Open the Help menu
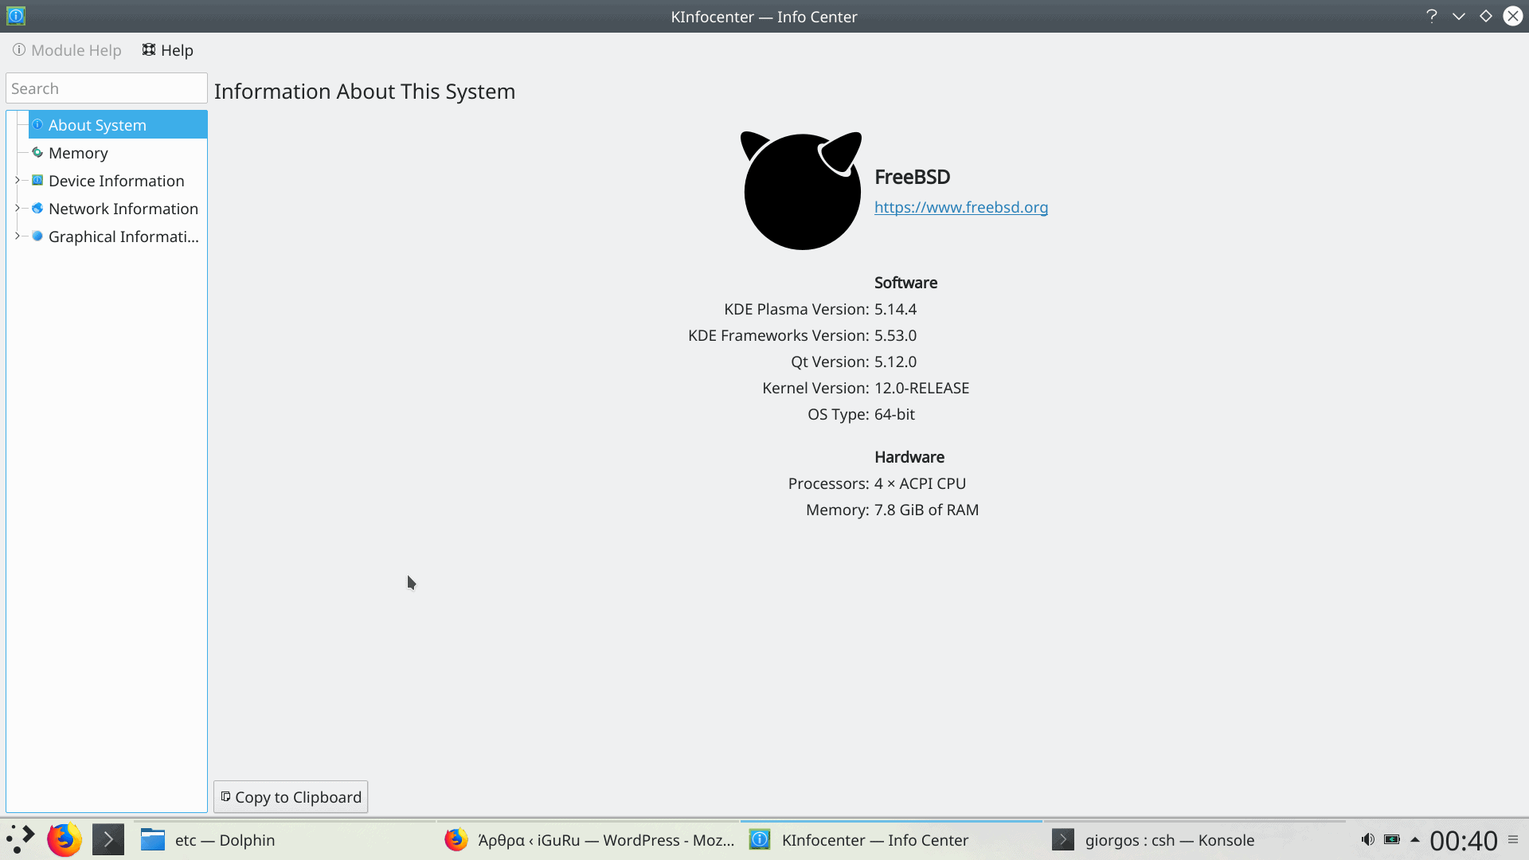The height and width of the screenshot is (860, 1529). [x=168, y=50]
